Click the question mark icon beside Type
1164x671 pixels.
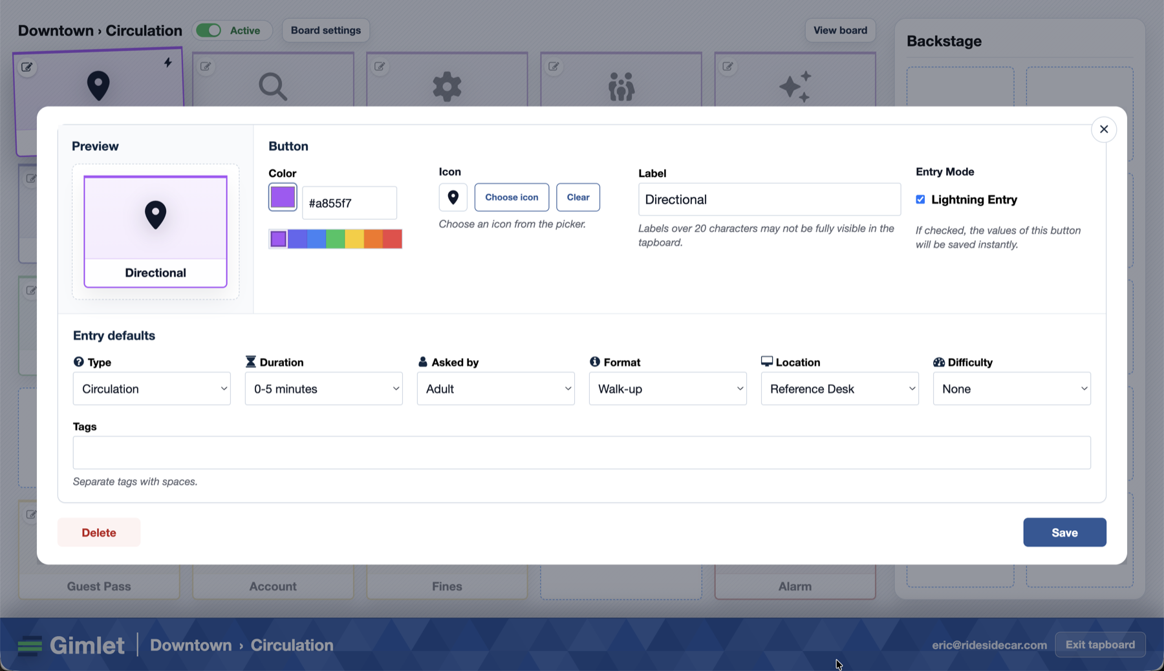point(79,361)
